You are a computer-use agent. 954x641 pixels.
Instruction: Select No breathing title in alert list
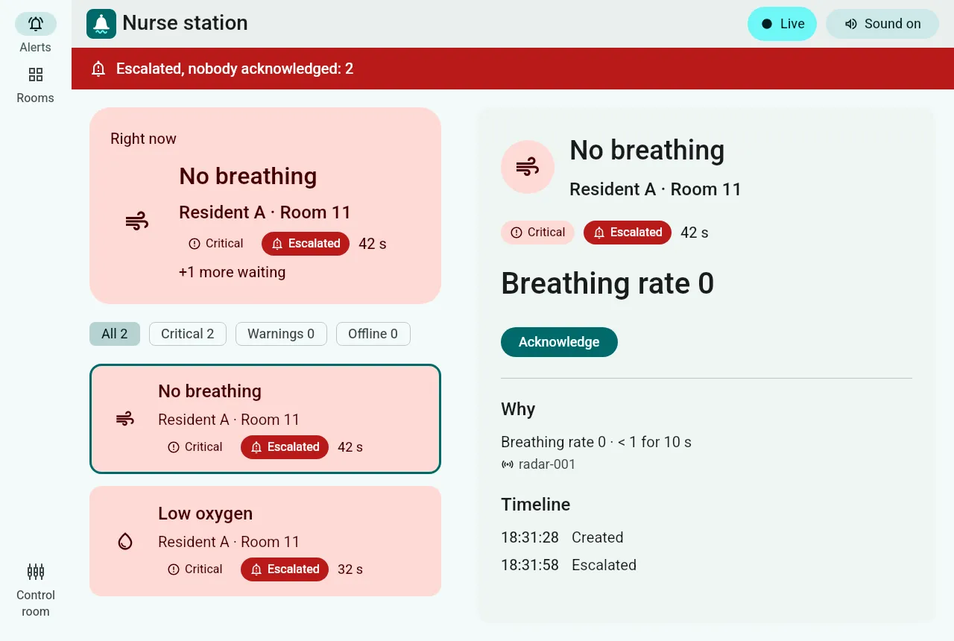[209, 391]
